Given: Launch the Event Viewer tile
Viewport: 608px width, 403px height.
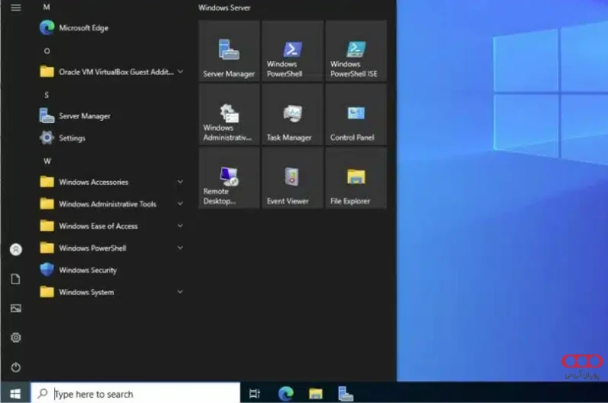Looking at the screenshot, I should coord(293,179).
